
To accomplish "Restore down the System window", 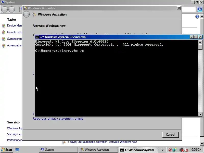I will (197, 2).
